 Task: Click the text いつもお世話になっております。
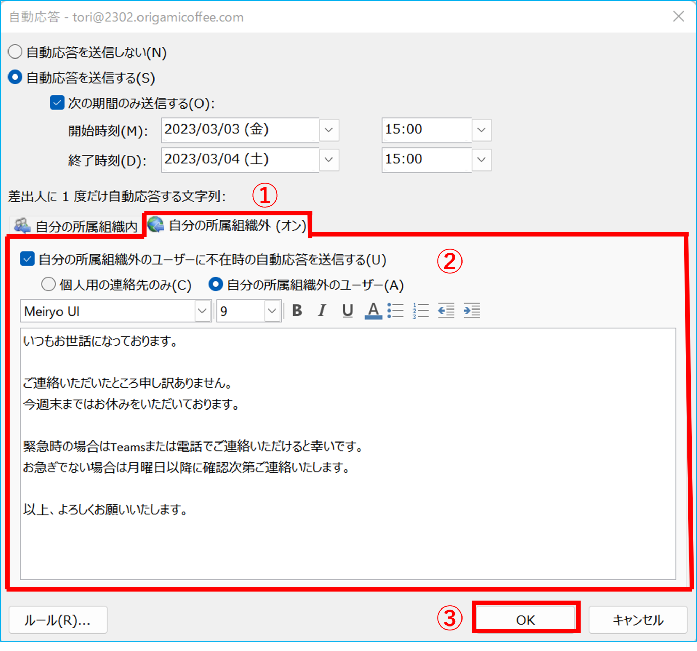pyautogui.click(x=101, y=341)
